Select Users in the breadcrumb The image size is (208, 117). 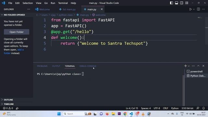pyautogui.click(x=45, y=15)
